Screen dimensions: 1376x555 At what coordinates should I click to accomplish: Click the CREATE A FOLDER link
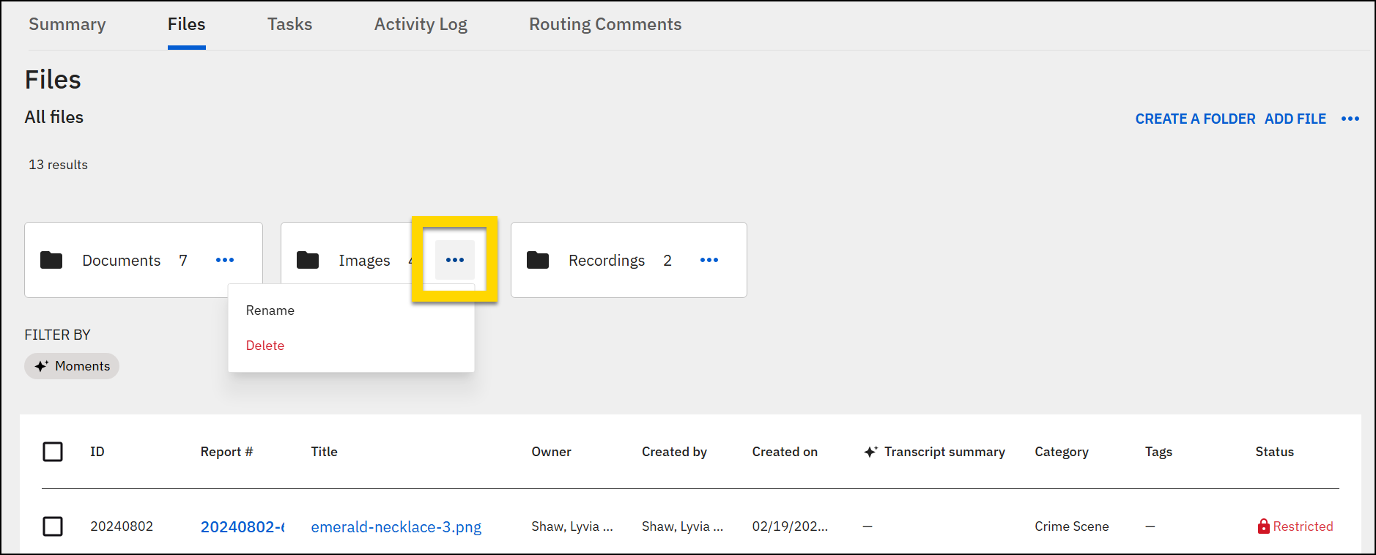pyautogui.click(x=1195, y=119)
